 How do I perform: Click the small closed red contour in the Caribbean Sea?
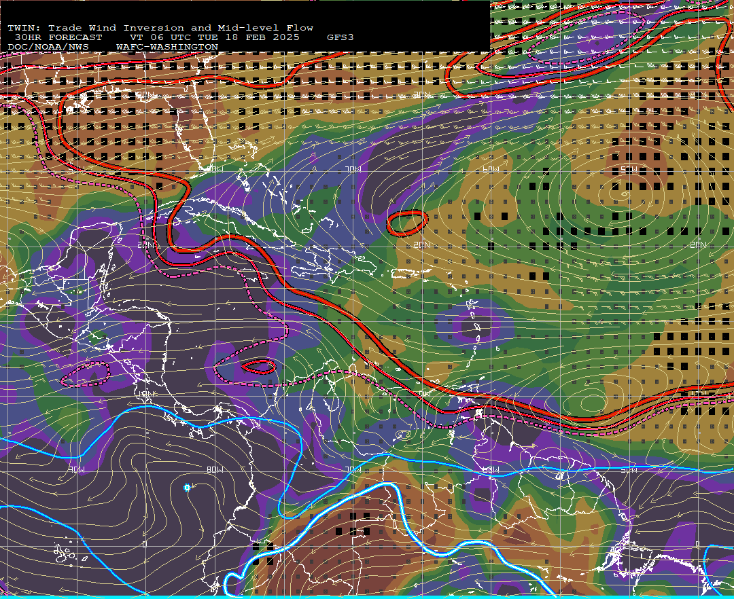258,367
